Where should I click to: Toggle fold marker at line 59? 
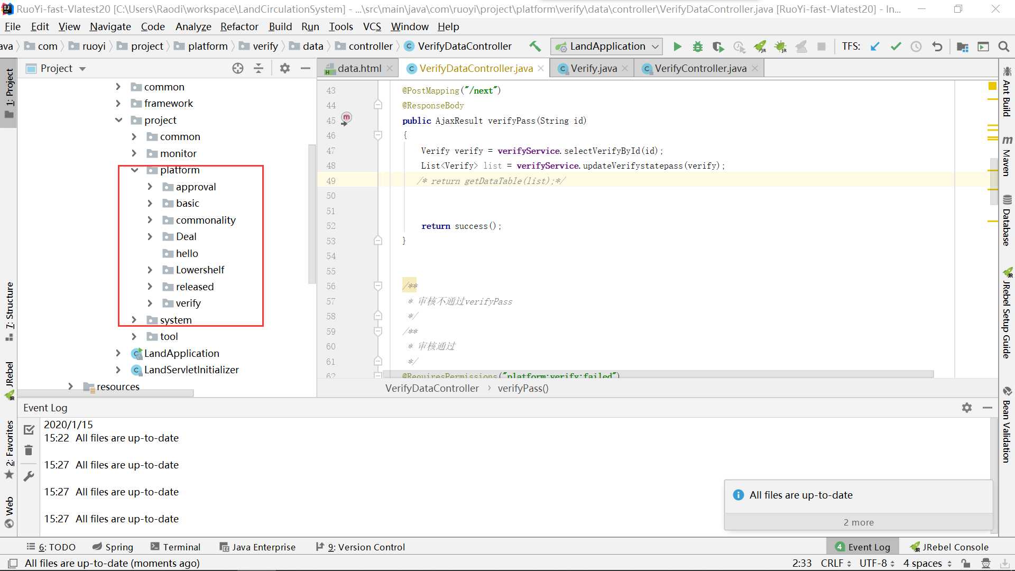(x=378, y=331)
